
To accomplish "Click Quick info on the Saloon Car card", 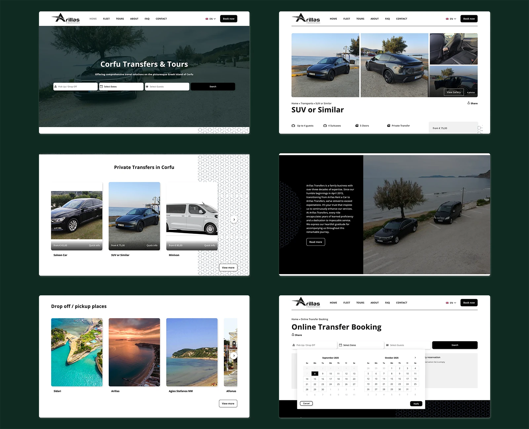I will pos(94,246).
